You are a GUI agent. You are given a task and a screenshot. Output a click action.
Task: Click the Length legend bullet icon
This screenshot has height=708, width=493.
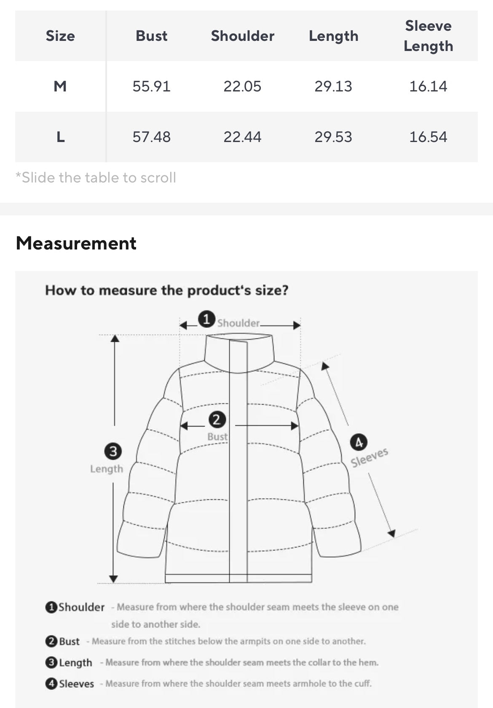coord(51,662)
